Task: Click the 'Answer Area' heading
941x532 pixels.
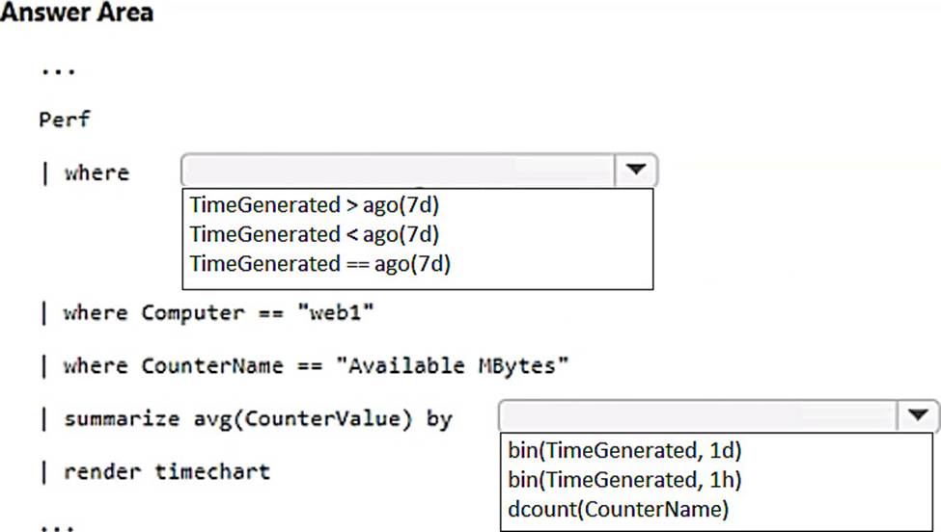Action: 77,13
